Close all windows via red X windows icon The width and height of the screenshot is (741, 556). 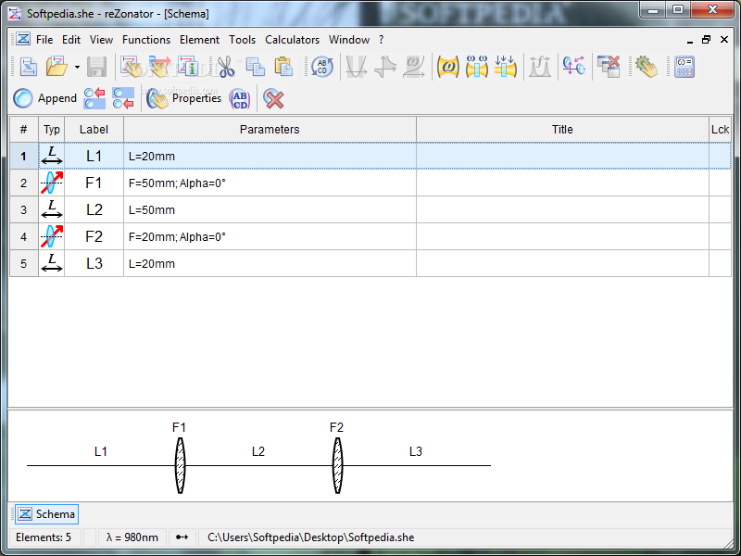tap(609, 67)
